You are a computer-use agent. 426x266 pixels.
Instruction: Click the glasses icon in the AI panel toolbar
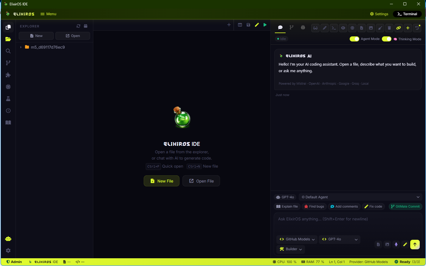[315, 28]
